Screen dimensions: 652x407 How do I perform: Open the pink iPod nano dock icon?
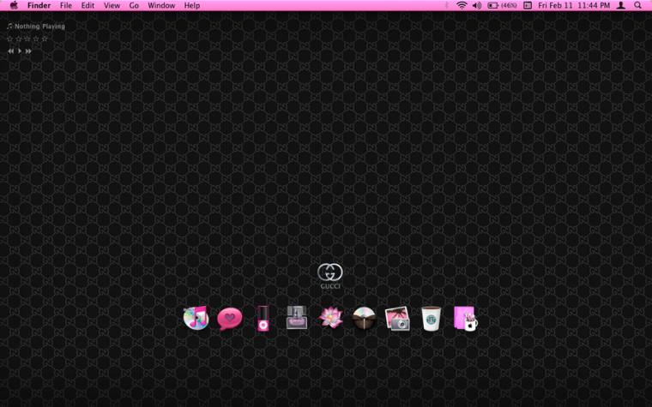(x=263, y=319)
